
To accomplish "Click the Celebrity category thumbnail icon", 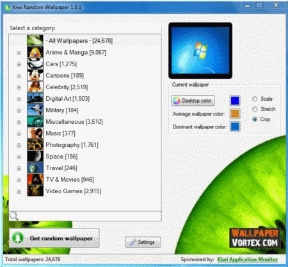I will (x=35, y=87).
